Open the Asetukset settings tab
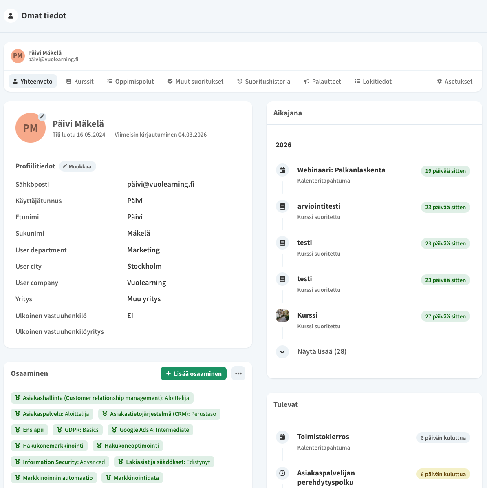 tap(454, 81)
